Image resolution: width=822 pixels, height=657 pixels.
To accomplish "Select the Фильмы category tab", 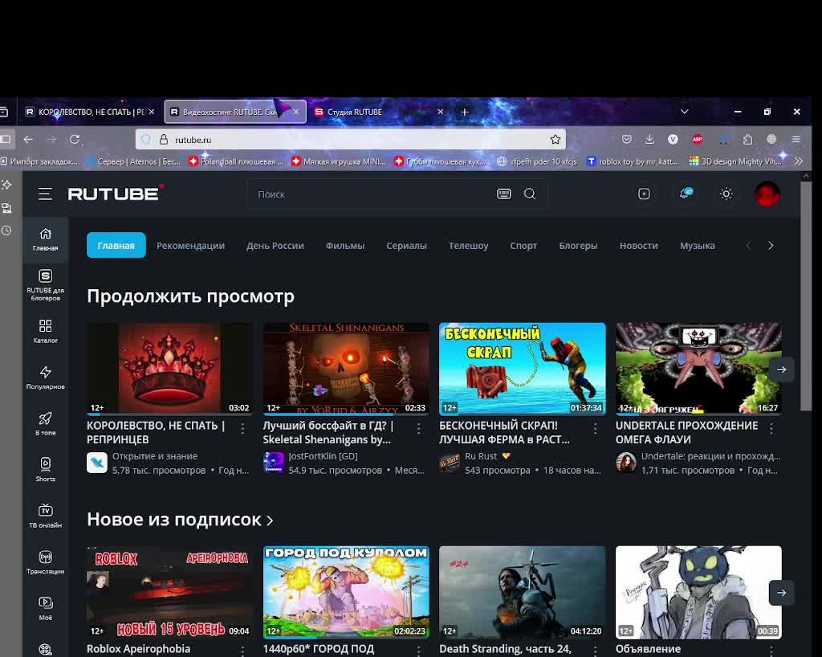I will click(x=345, y=246).
